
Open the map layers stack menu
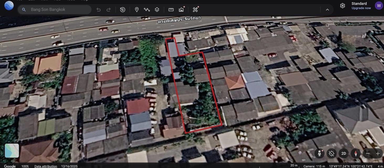point(157,10)
